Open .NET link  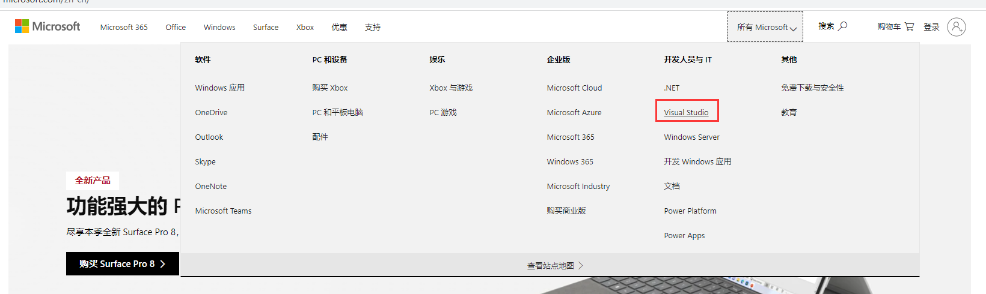point(672,88)
